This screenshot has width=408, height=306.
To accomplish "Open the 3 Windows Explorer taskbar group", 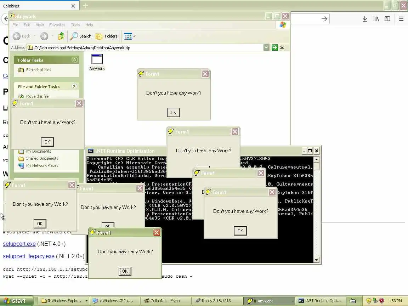I will click(x=64, y=301).
